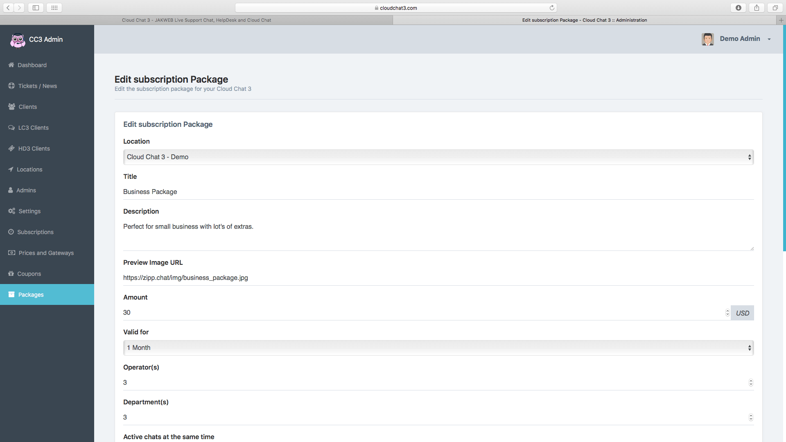Click the HD3 Clients tag icon
The width and height of the screenshot is (786, 442).
point(11,149)
